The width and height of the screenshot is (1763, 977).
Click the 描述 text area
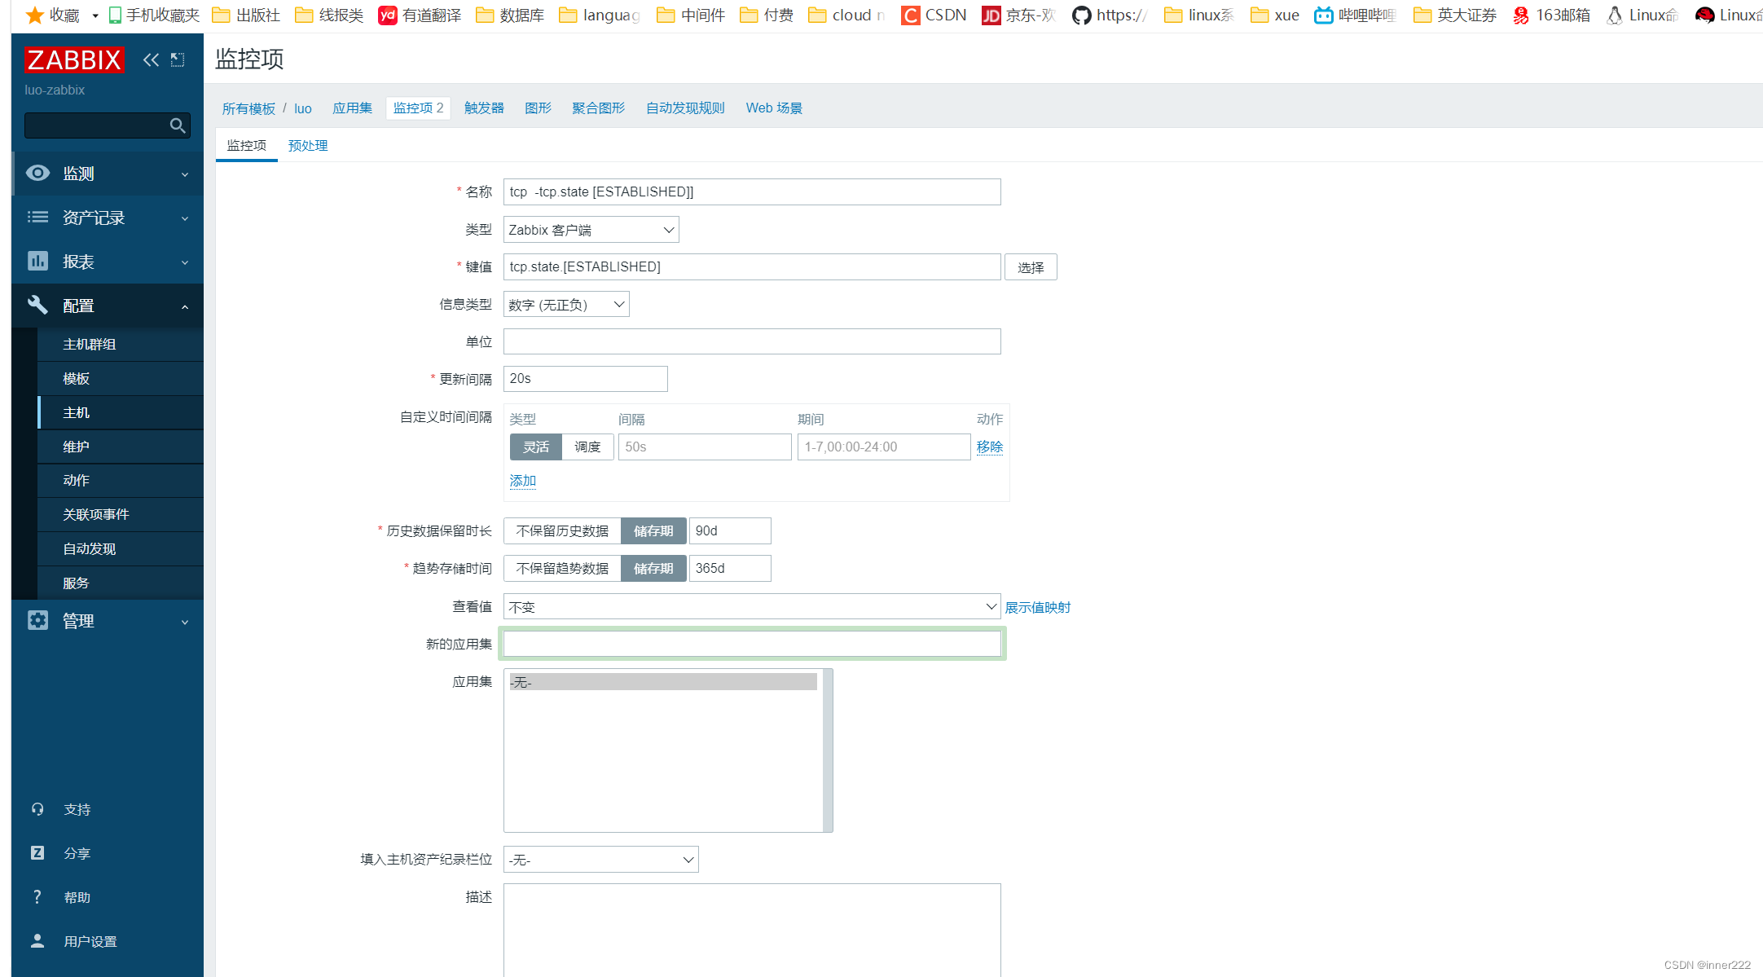(x=752, y=930)
